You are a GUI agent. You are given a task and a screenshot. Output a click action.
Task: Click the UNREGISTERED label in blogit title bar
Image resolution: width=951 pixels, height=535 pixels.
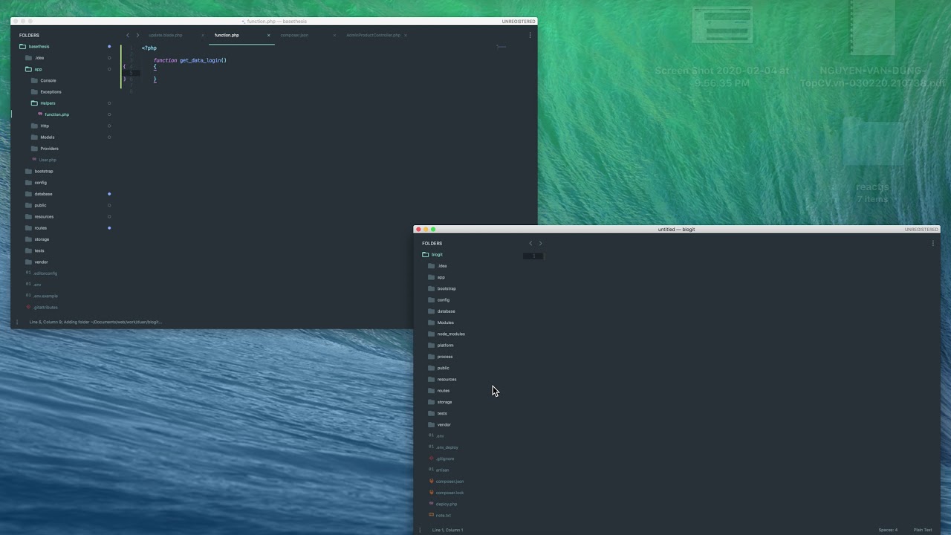(x=921, y=230)
